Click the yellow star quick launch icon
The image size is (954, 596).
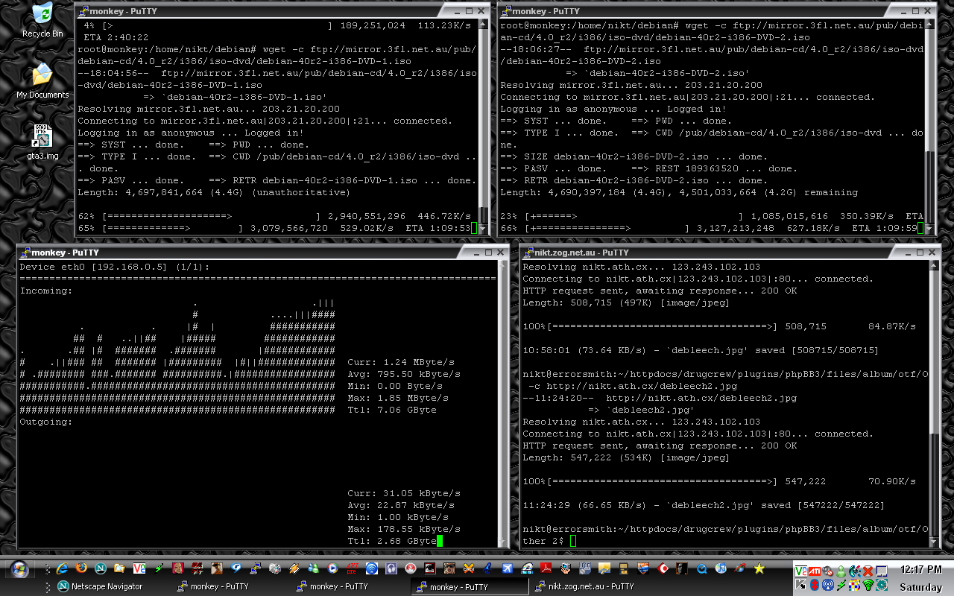tap(759, 568)
